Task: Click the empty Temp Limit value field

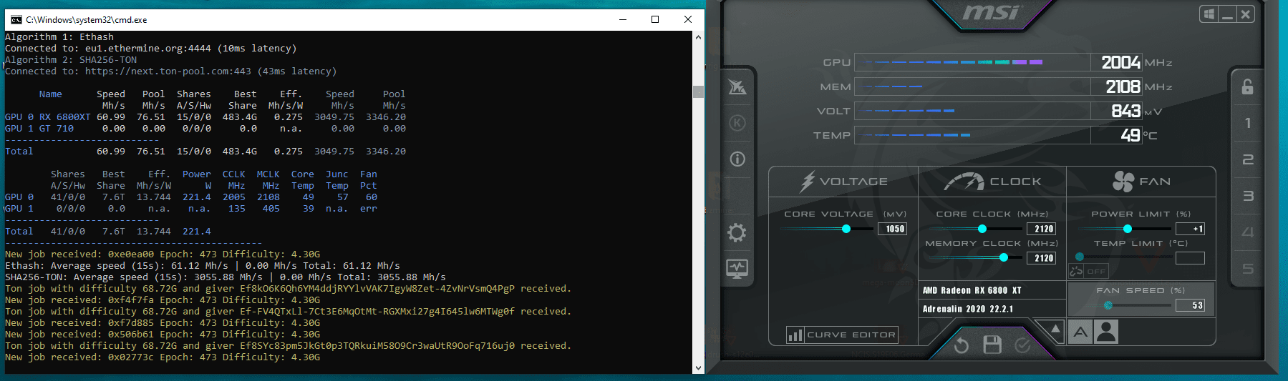Action: [1191, 258]
